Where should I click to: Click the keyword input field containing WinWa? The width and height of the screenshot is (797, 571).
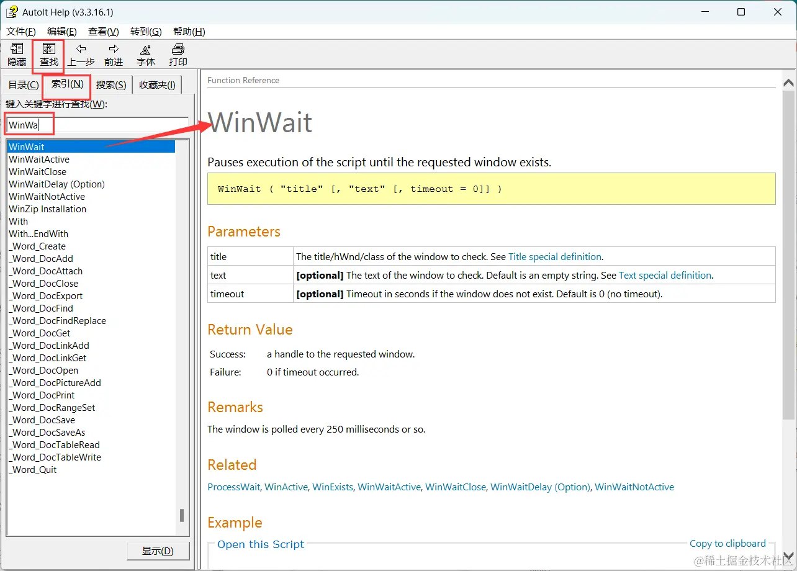click(x=97, y=125)
